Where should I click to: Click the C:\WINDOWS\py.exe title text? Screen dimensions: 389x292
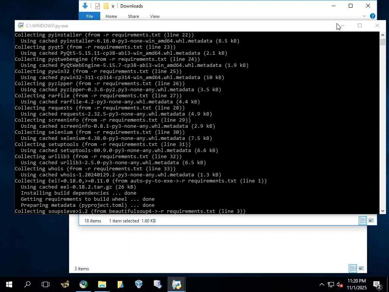click(x=47, y=26)
